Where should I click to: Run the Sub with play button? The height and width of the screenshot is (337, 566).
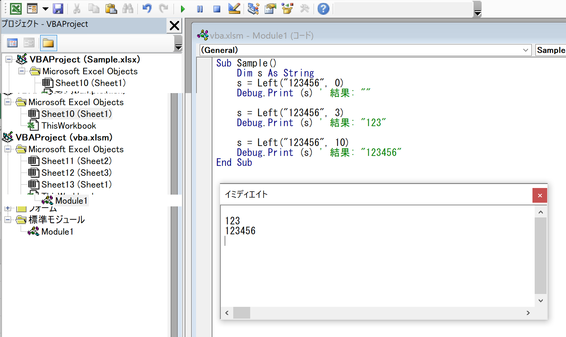[183, 9]
